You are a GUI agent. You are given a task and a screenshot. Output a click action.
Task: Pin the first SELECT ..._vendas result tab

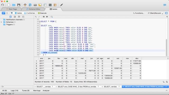[52, 87]
